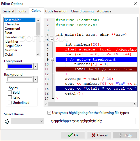Image resolution: width=140 pixels, height=141 pixels.
Task: Enable the Bold style checkbox
Action: coord(10,93)
